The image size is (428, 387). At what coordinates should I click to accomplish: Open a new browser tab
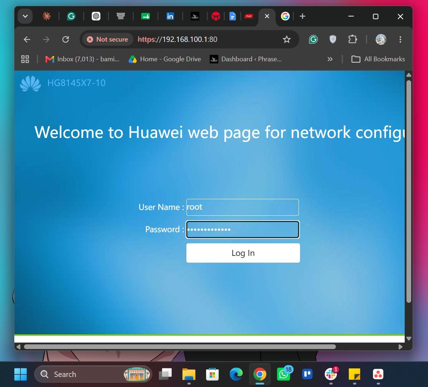(303, 16)
